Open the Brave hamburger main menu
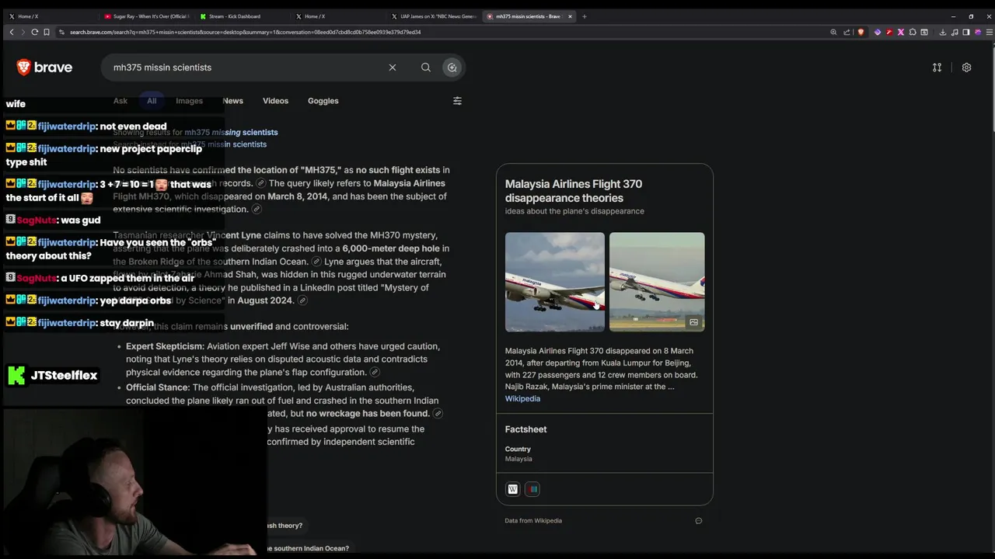995x559 pixels. (x=990, y=32)
